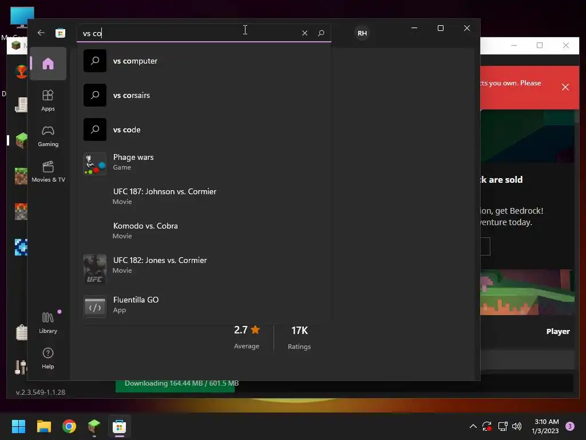Click Microsoft Store taskbar icon
The width and height of the screenshot is (586, 440).
[119, 426]
